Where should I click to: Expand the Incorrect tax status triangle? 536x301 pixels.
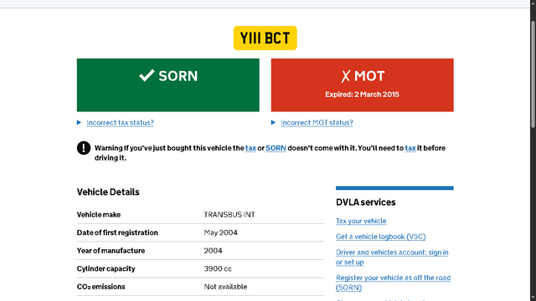[79, 123]
